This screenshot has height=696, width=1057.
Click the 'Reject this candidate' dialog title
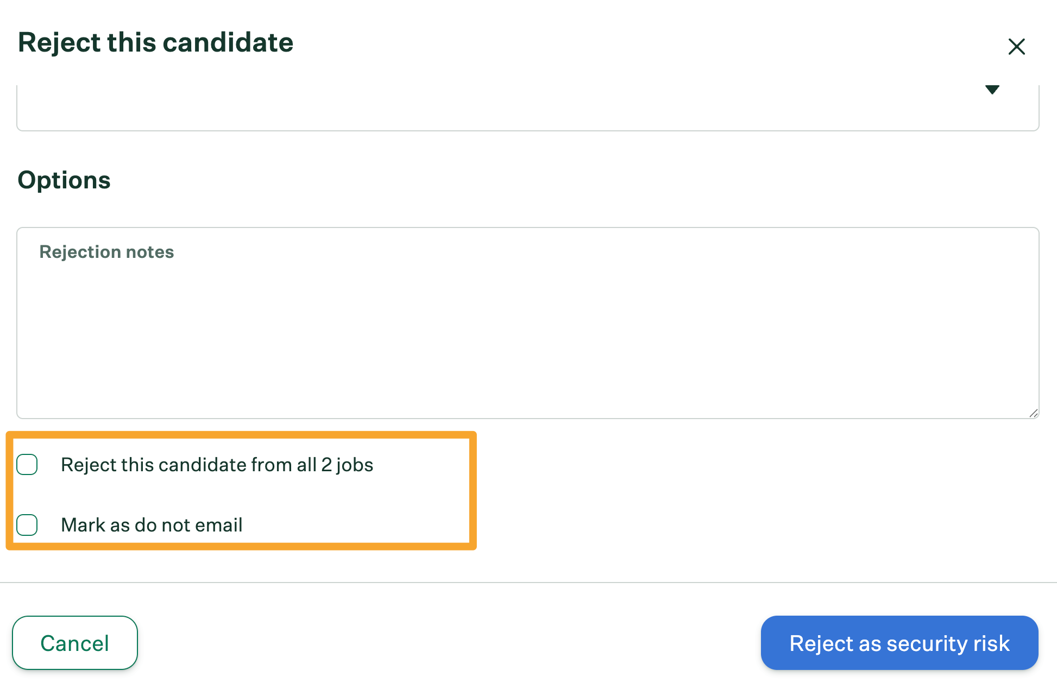coord(155,42)
